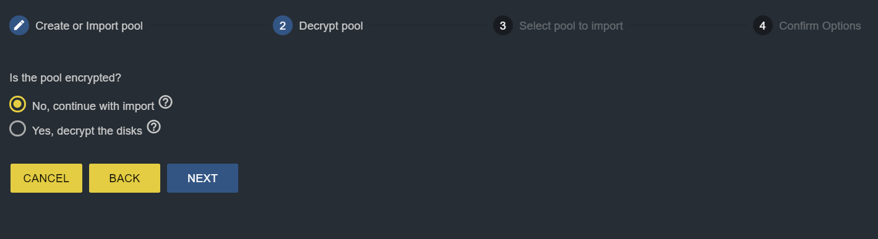Click the step 2 number circle

tap(283, 25)
